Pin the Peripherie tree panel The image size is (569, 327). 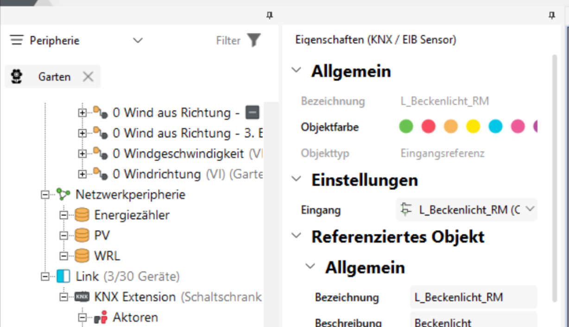(x=270, y=15)
